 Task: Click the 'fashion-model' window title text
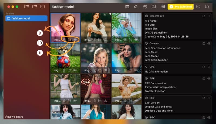click(63, 6)
